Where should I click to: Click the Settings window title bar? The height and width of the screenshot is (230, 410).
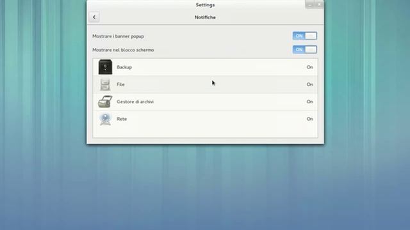205,4
